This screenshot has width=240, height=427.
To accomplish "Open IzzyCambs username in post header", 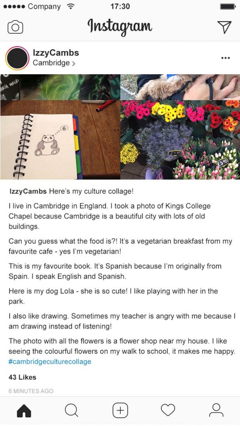I will (x=56, y=53).
